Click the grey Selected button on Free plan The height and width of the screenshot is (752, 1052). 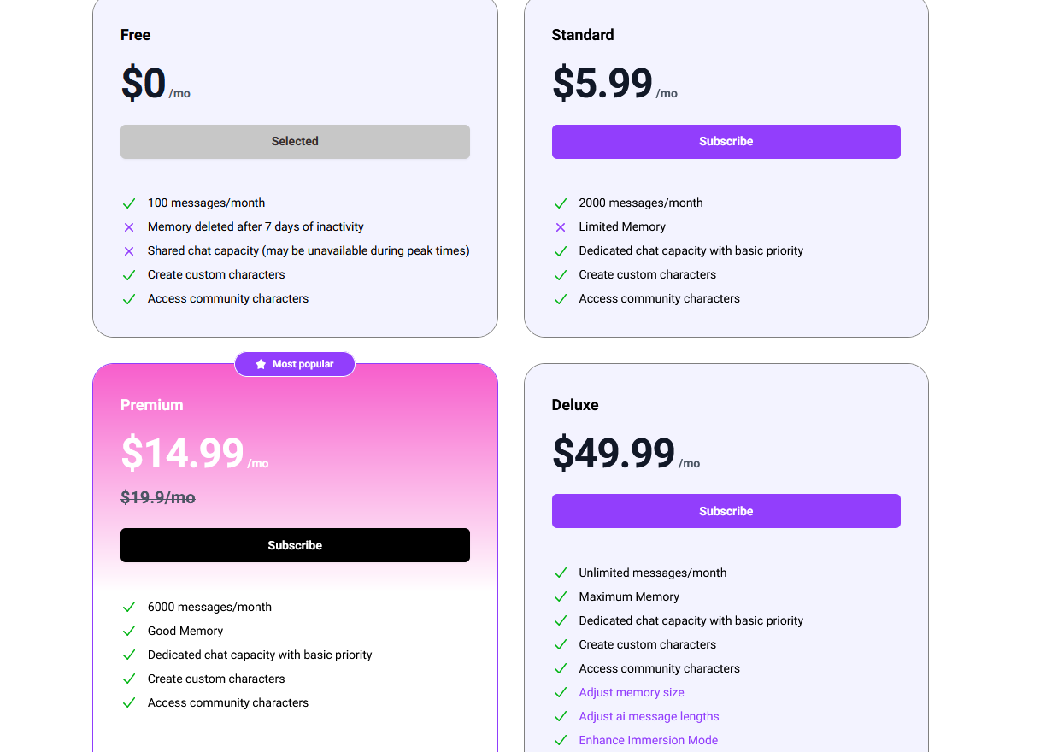coord(295,142)
